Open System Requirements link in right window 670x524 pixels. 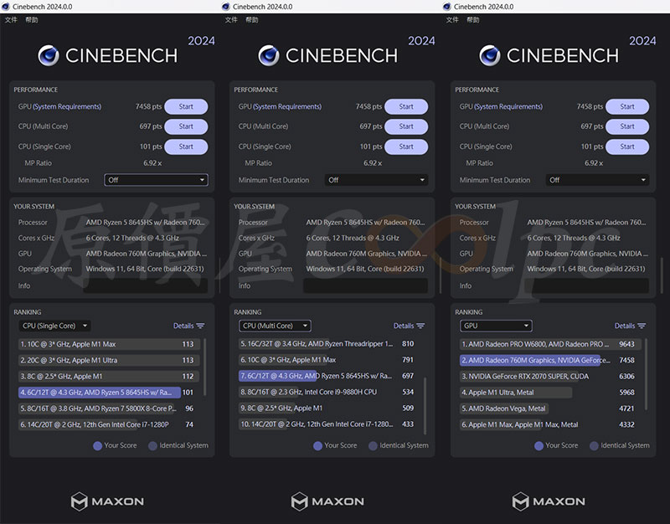[x=508, y=107]
